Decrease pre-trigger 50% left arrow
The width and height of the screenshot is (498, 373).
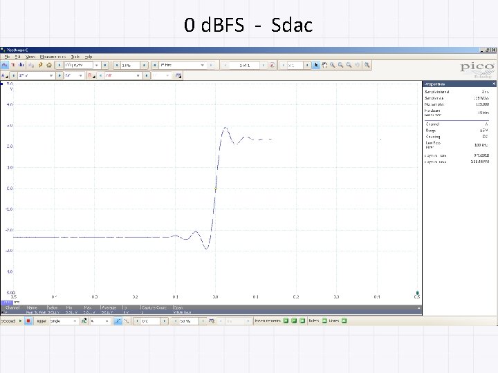tap(175, 321)
